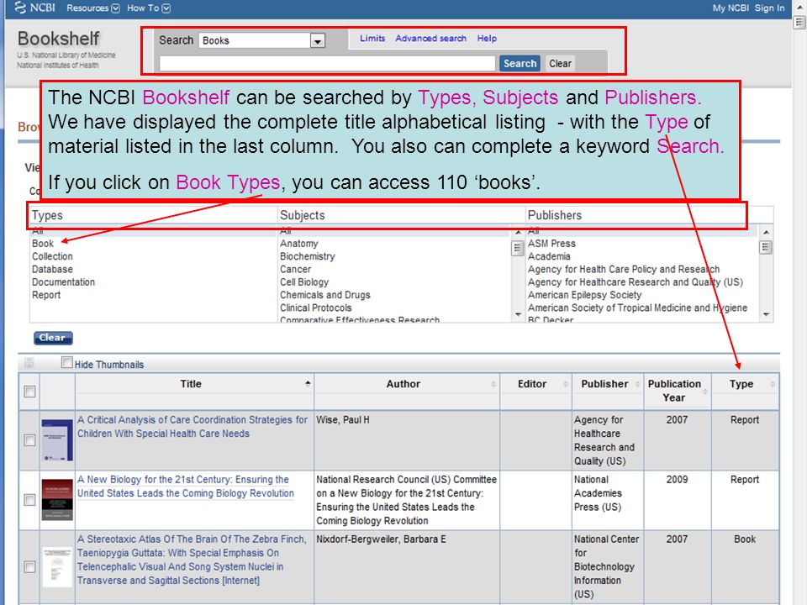Select Biochemistry in the Subjects list
Screen dimensions: 807x605
(308, 256)
